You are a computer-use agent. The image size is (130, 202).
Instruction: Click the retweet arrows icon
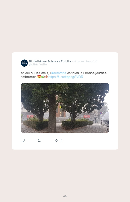tap(39, 140)
